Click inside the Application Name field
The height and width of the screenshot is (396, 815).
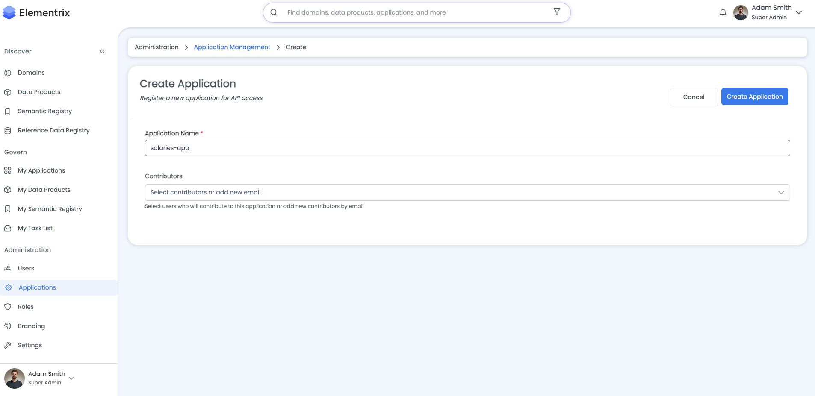point(466,148)
